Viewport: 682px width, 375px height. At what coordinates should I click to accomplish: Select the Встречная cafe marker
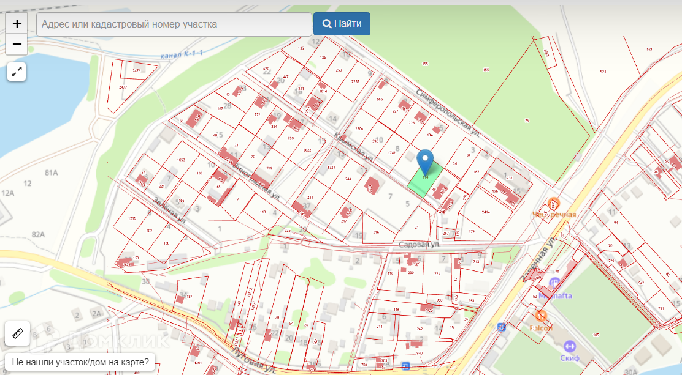coord(554,204)
